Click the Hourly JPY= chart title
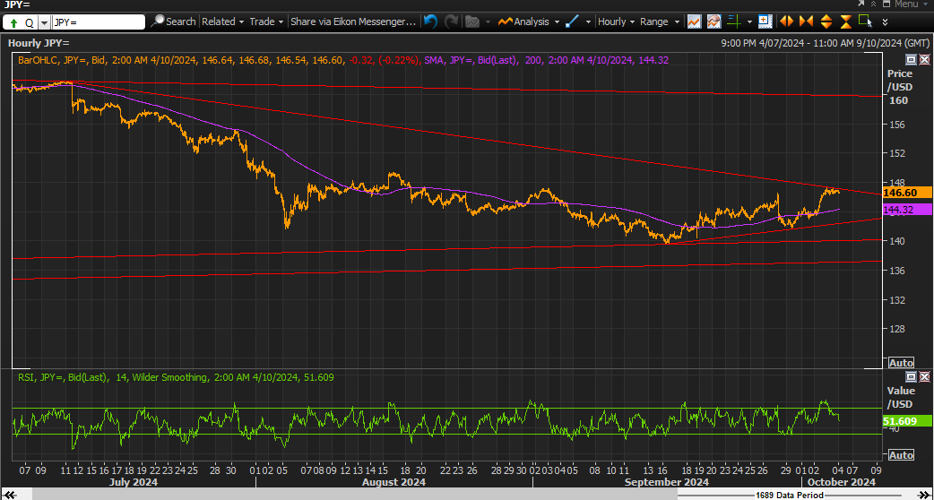 click(x=39, y=43)
